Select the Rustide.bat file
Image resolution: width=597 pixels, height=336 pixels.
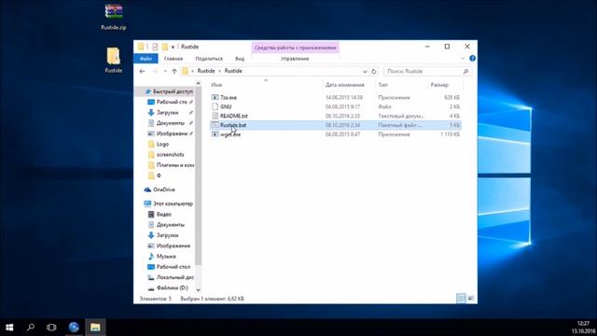pyautogui.click(x=336, y=125)
